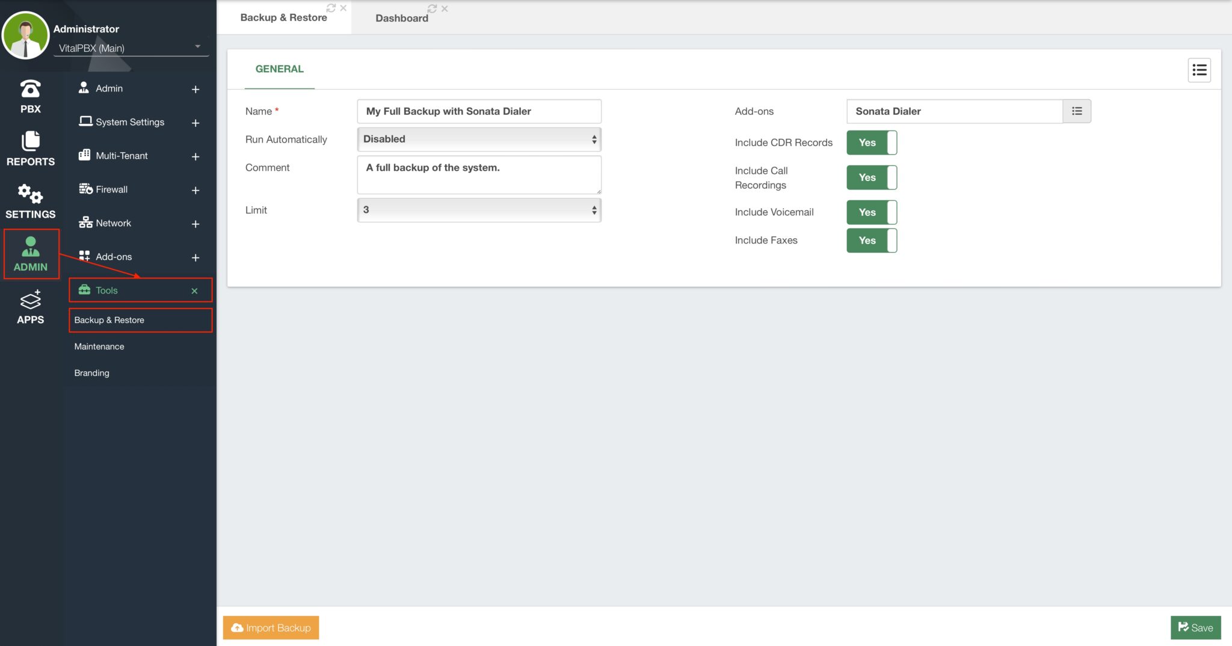Toggle Include Faxes switch
This screenshot has width=1232, height=646.
872,241
